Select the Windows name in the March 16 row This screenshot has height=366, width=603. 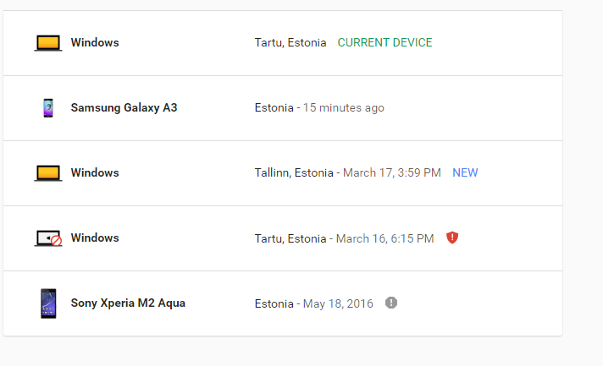(95, 238)
